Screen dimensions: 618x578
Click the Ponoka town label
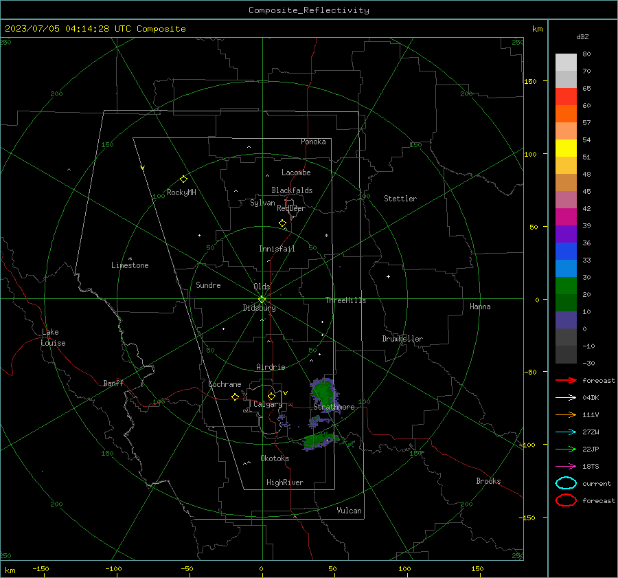tap(313, 142)
